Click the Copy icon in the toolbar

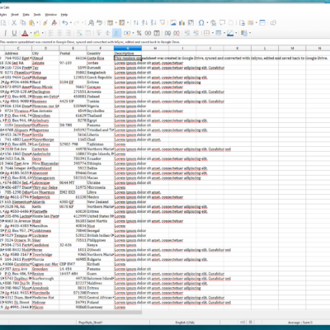click(x=23, y=23)
